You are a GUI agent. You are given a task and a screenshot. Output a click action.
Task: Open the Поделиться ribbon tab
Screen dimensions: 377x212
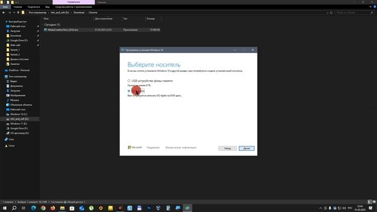pyautogui.click(x=34, y=7)
